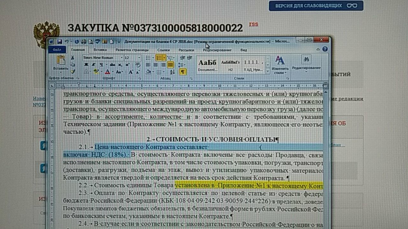Image resolution: width=408 pixels, height=229 pixels.
Task: Cut the selection with the scissors icon
Action: [x=73, y=58]
